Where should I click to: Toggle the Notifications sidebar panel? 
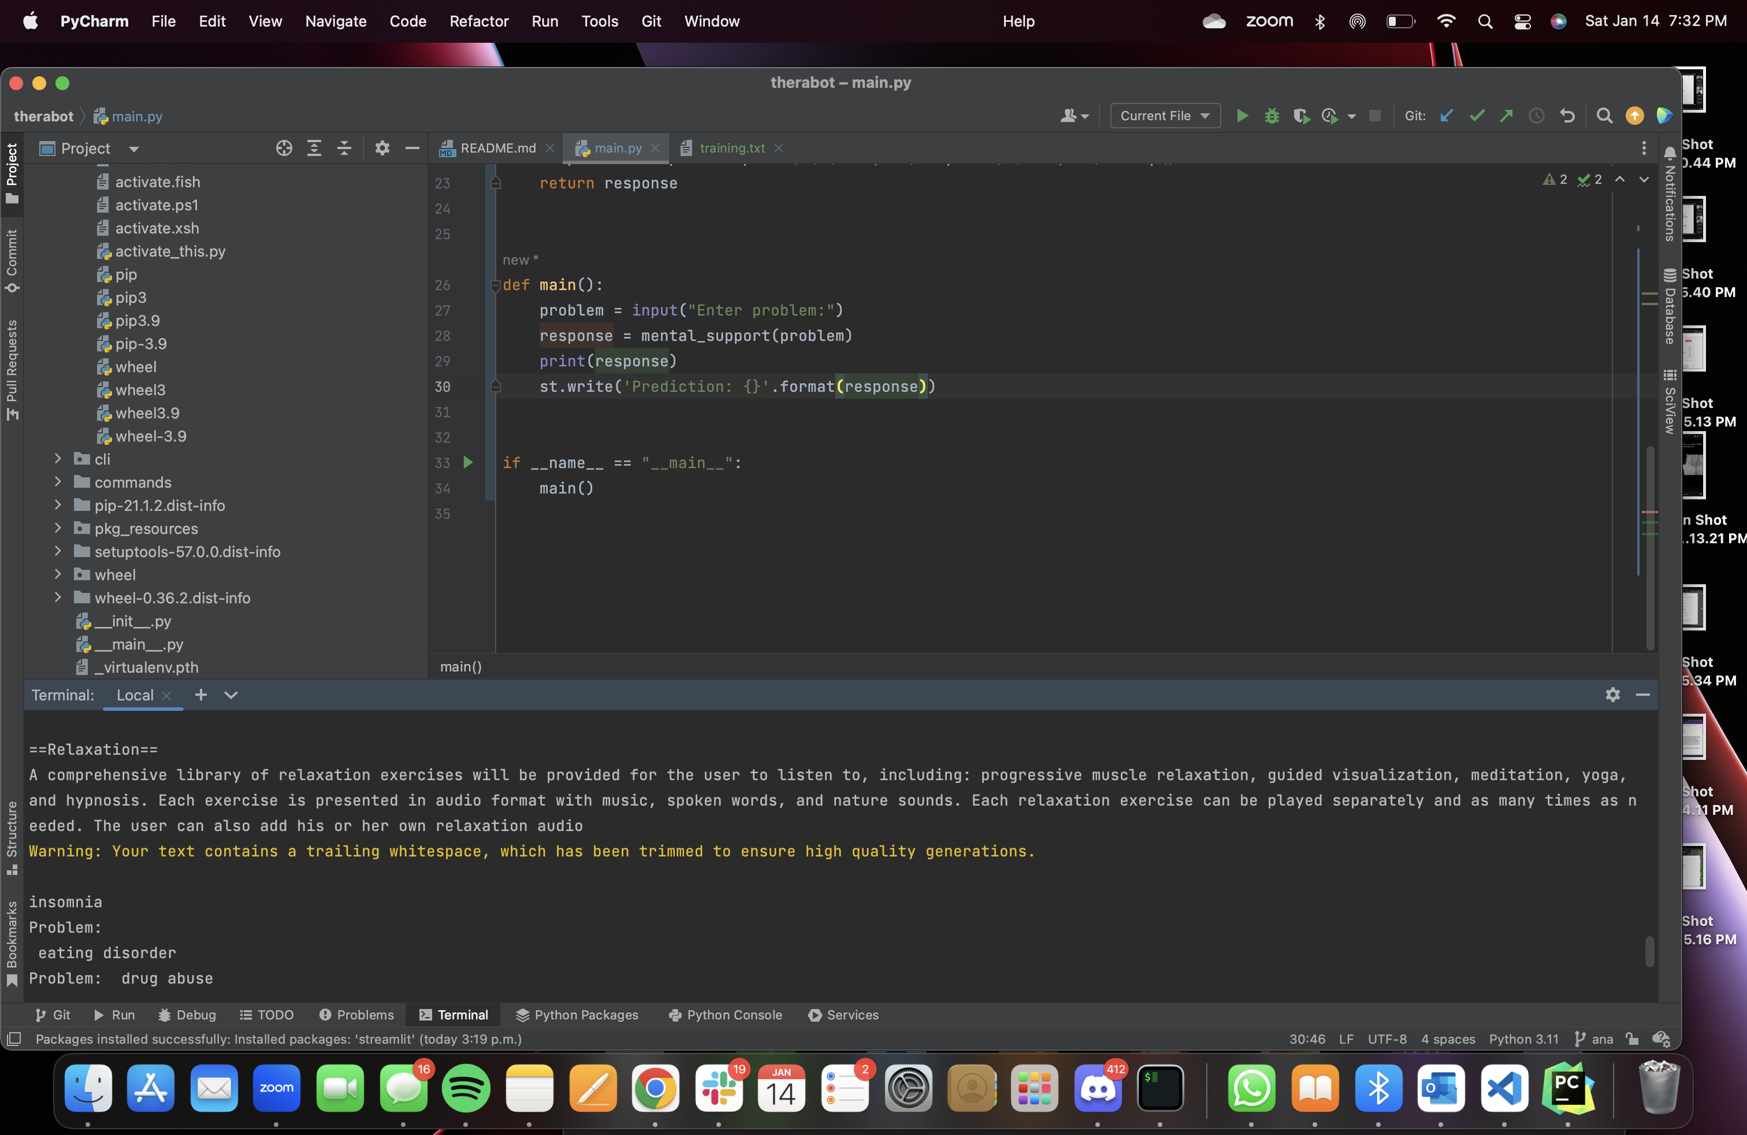click(x=1669, y=195)
